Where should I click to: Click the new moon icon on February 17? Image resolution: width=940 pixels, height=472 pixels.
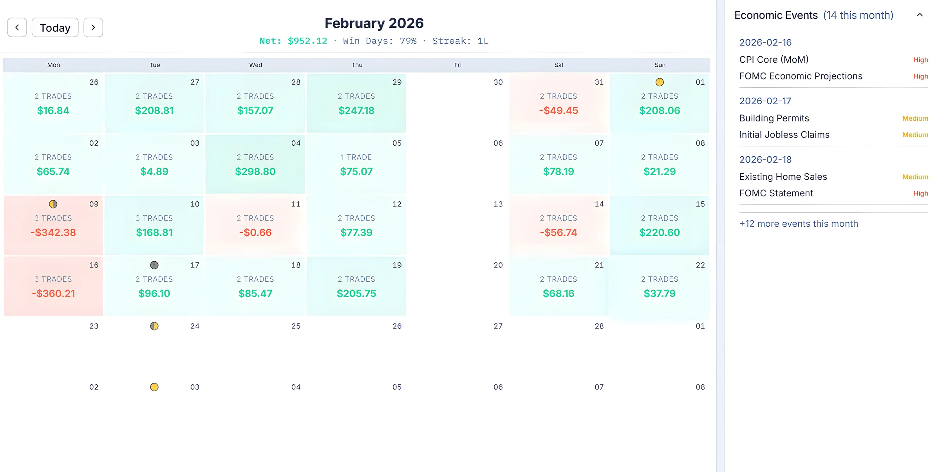[x=154, y=265]
